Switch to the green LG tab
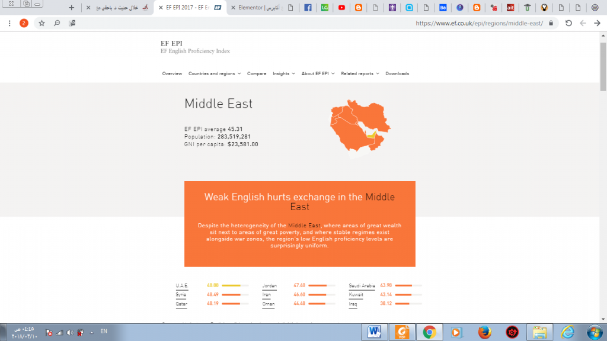The image size is (607, 341). pyautogui.click(x=324, y=7)
